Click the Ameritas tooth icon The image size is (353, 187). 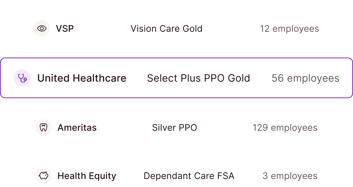click(43, 127)
